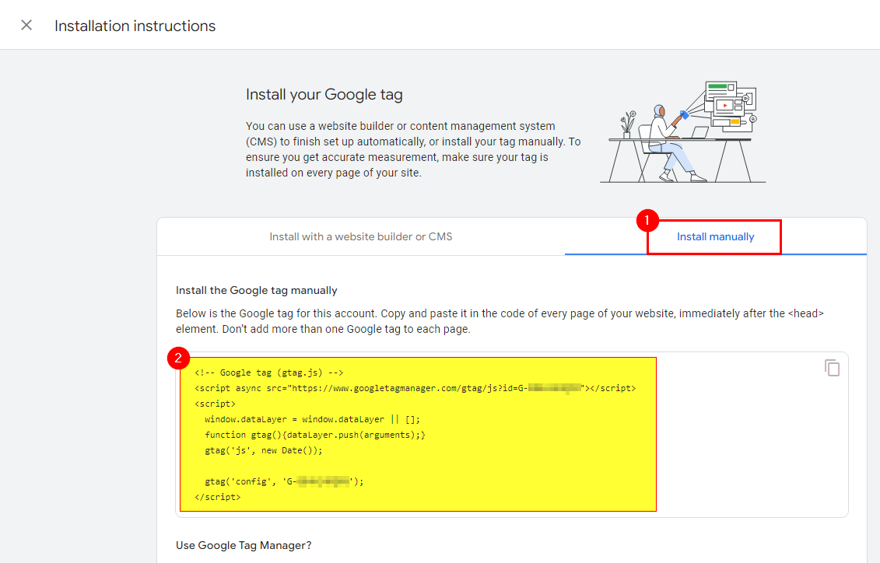Click the person-at-desk illustration
Viewport: 880px width, 563px height.
click(683, 131)
